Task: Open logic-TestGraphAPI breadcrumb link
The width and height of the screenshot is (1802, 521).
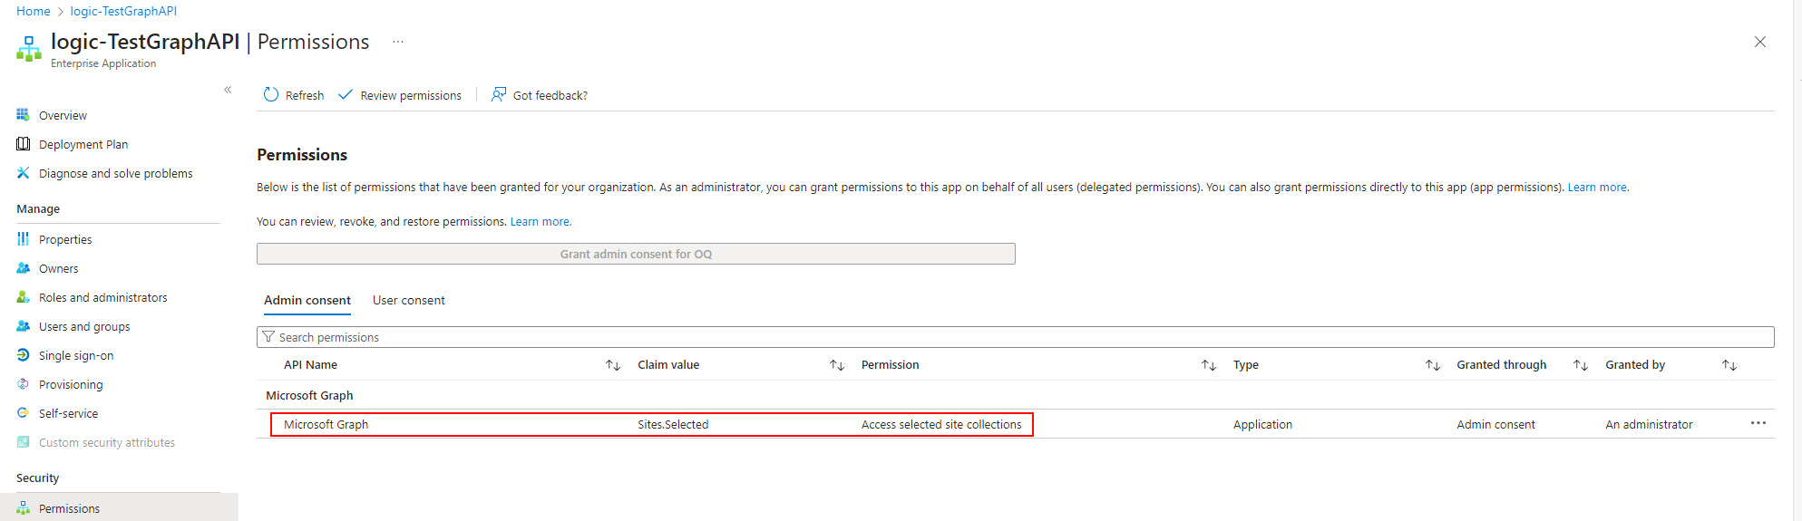Action: (123, 11)
